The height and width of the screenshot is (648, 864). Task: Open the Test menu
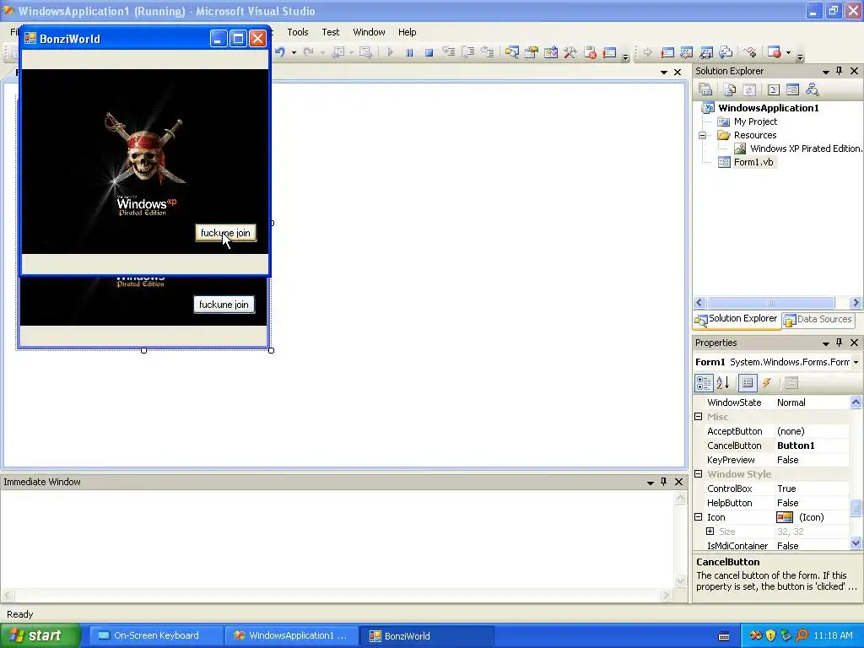[331, 32]
